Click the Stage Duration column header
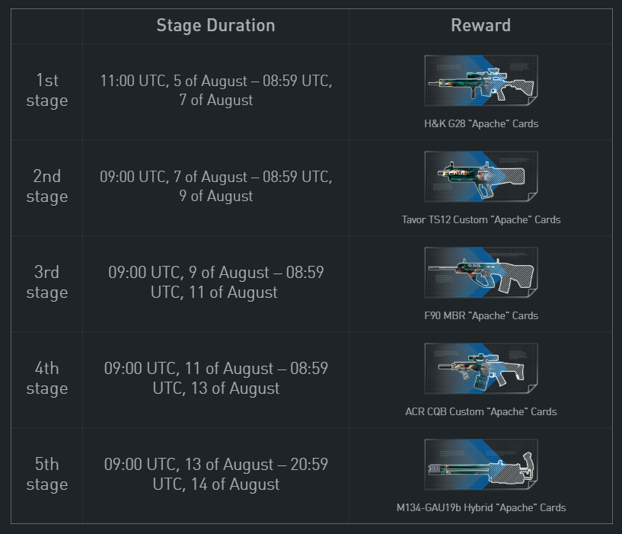The height and width of the screenshot is (534, 622). click(x=215, y=25)
